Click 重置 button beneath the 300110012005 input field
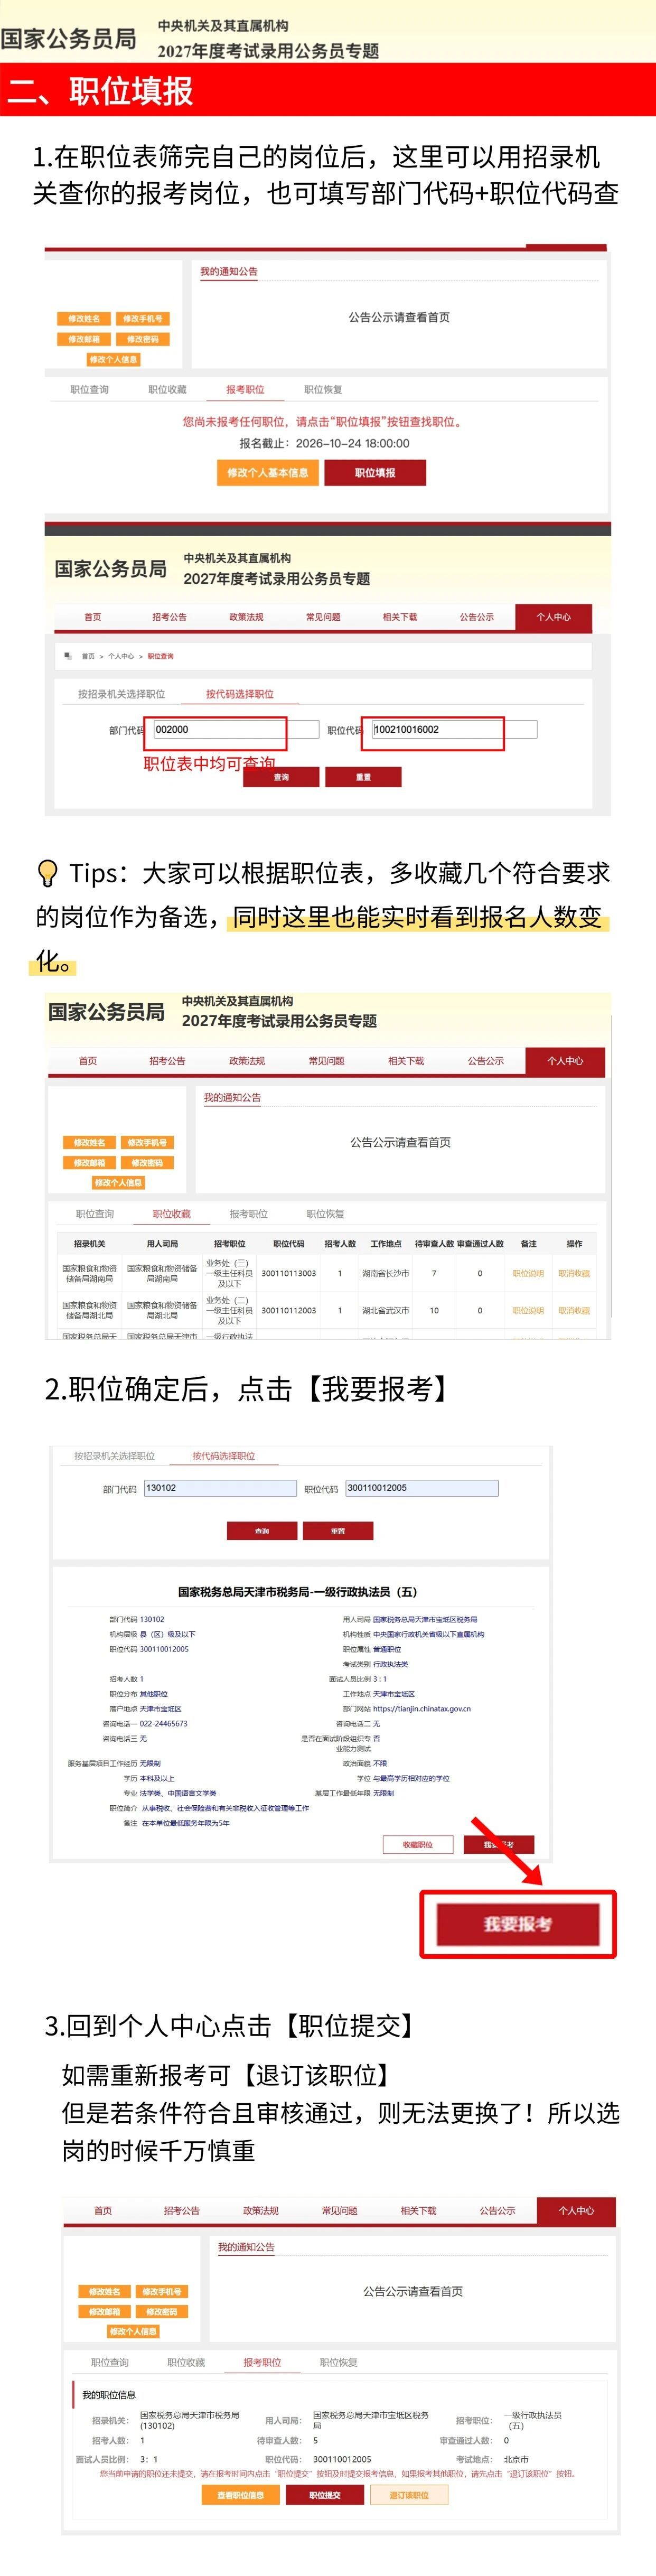The width and height of the screenshot is (656, 2576). [x=338, y=1531]
